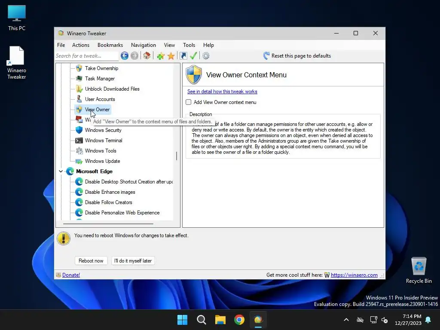
Task: Open the View menu
Action: tap(169, 45)
